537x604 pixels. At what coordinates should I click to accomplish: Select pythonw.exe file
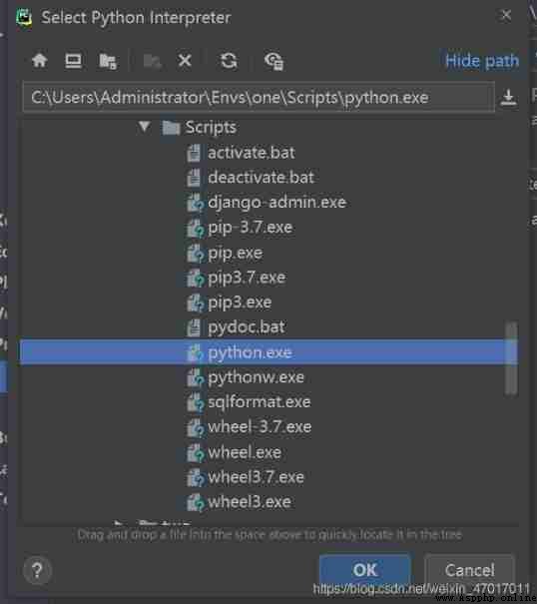coord(246,377)
